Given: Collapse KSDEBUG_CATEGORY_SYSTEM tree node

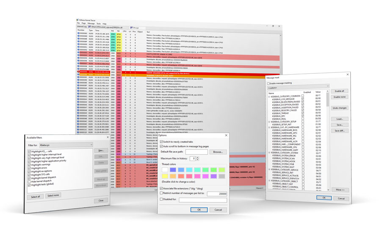Looking at the screenshot, I should click(x=269, y=153).
